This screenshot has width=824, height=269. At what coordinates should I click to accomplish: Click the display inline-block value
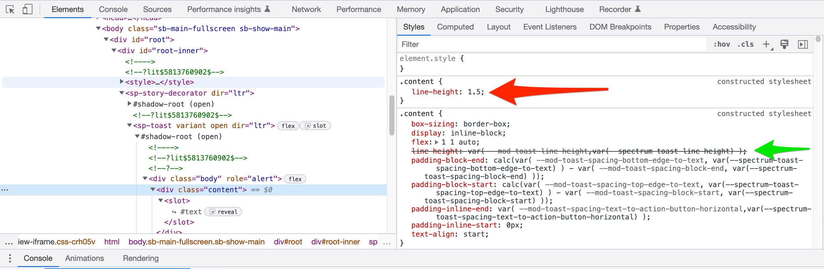[x=476, y=133]
